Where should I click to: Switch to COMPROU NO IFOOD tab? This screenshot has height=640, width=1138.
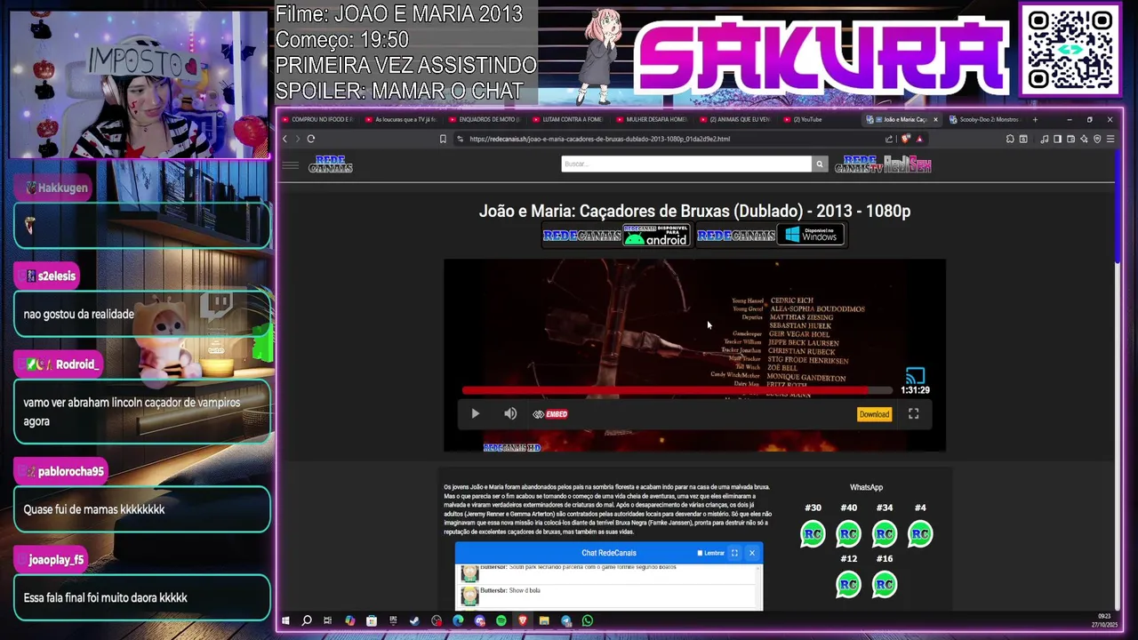[x=317, y=119]
